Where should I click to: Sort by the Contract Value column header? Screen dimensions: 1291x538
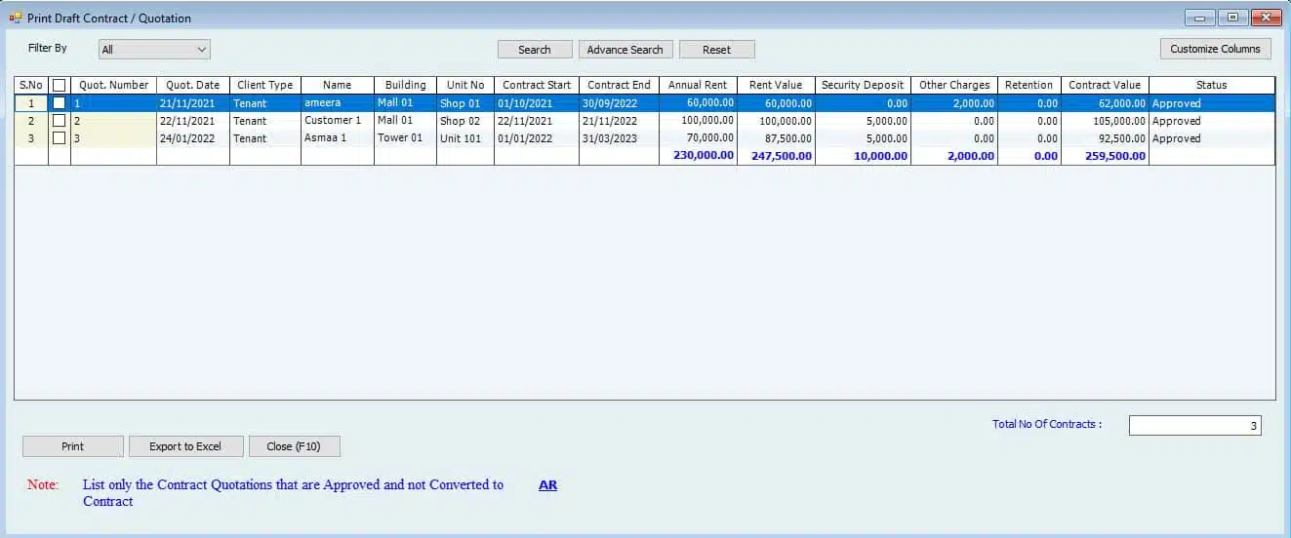pyautogui.click(x=1104, y=85)
